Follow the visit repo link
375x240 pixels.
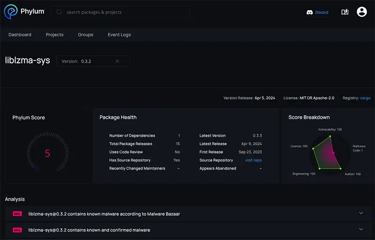253,160
